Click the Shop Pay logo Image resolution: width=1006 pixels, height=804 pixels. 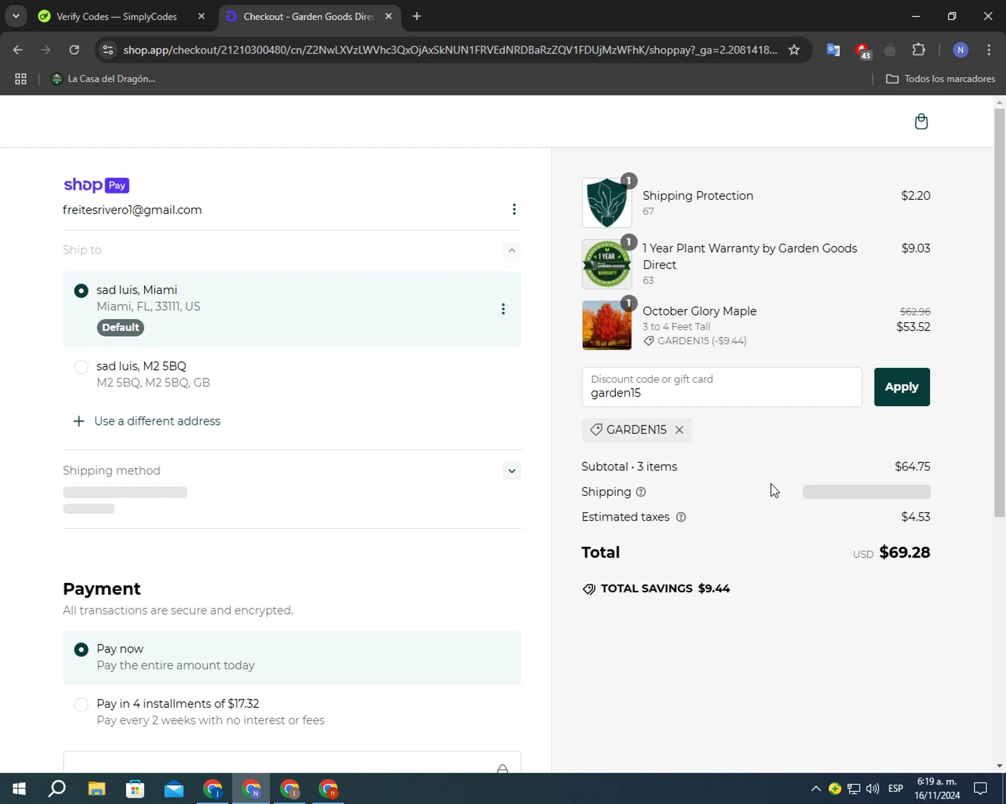pyautogui.click(x=96, y=185)
